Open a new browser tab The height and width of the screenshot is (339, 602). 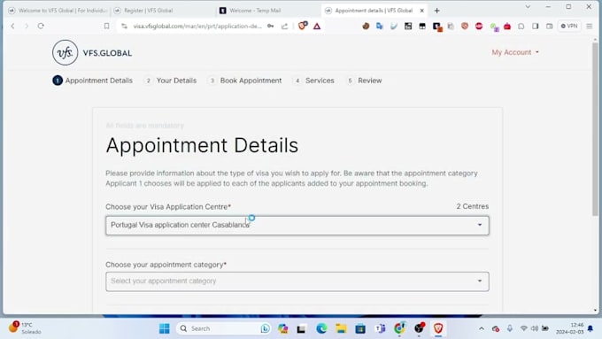point(436,11)
